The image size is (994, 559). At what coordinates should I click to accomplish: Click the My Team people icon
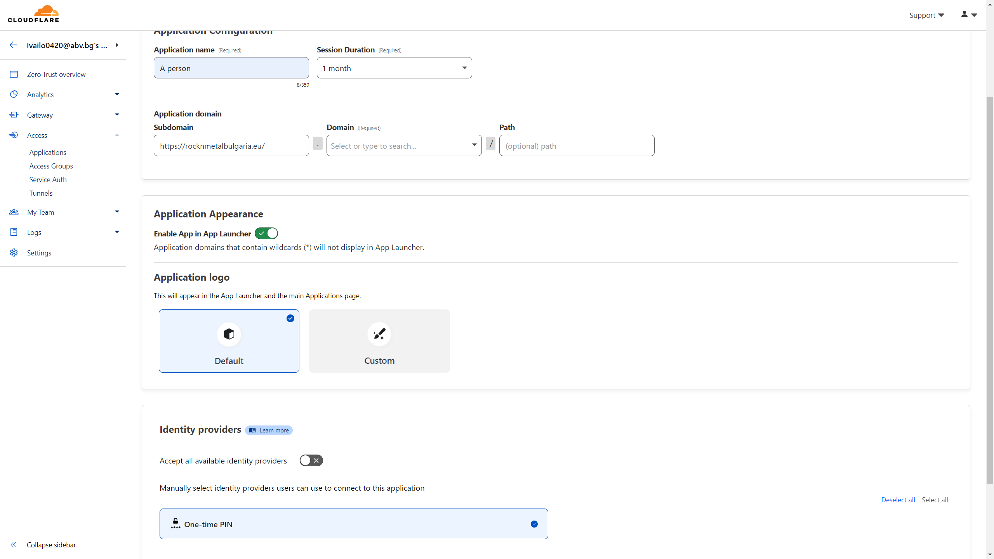14,212
